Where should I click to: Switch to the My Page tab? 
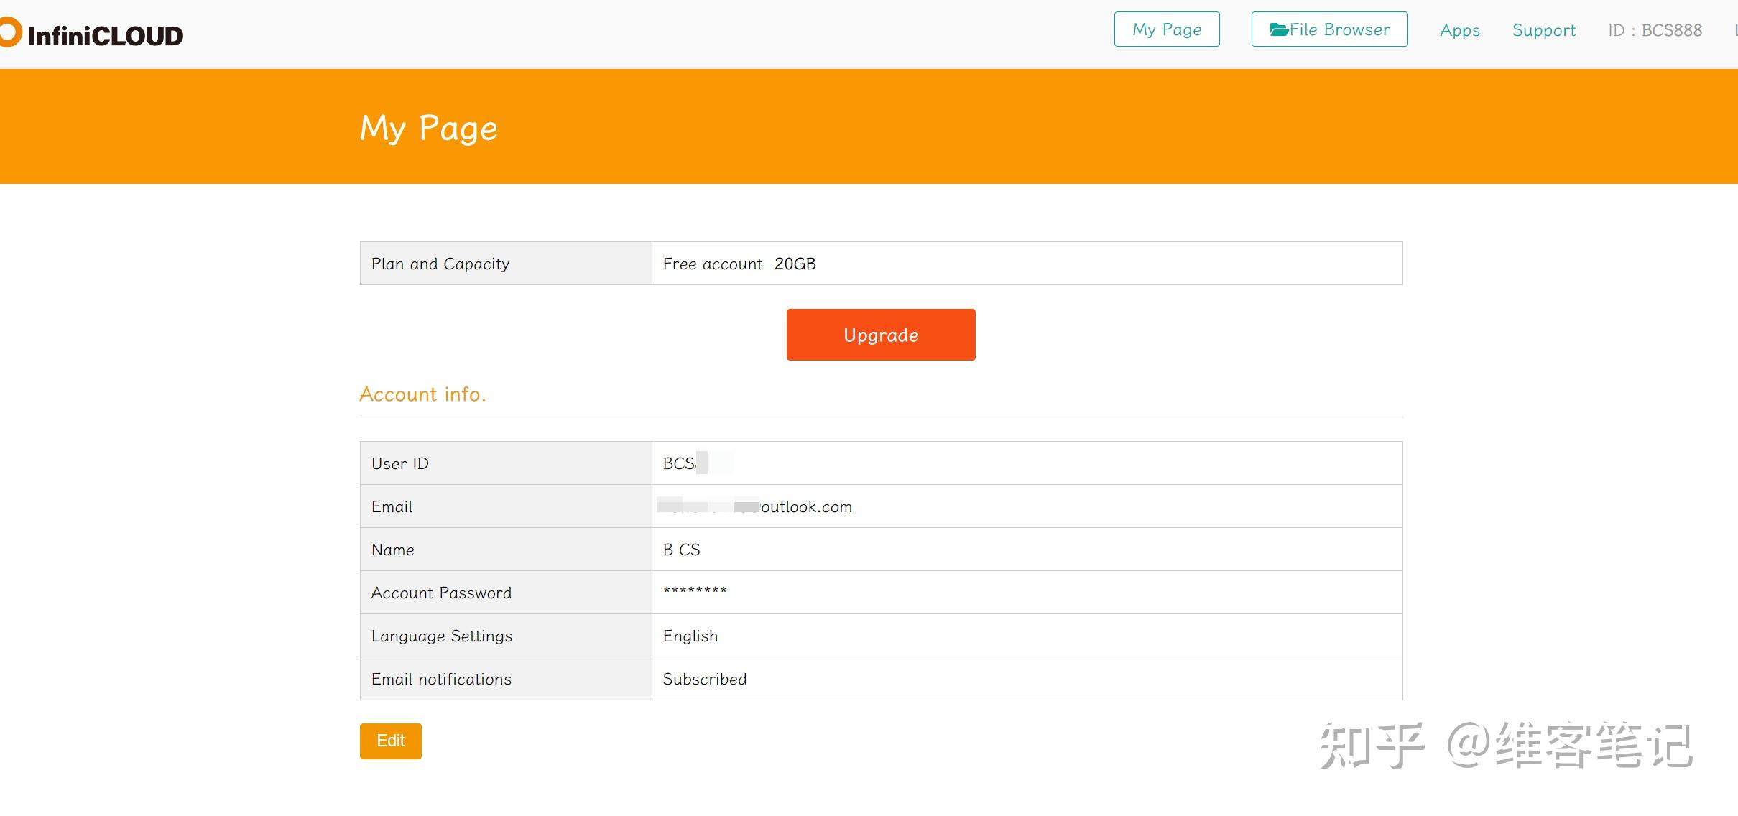(x=1165, y=29)
